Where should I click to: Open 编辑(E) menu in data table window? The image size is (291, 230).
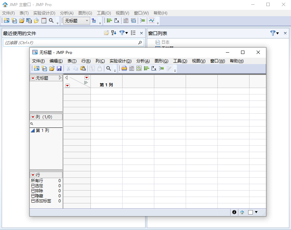56,61
